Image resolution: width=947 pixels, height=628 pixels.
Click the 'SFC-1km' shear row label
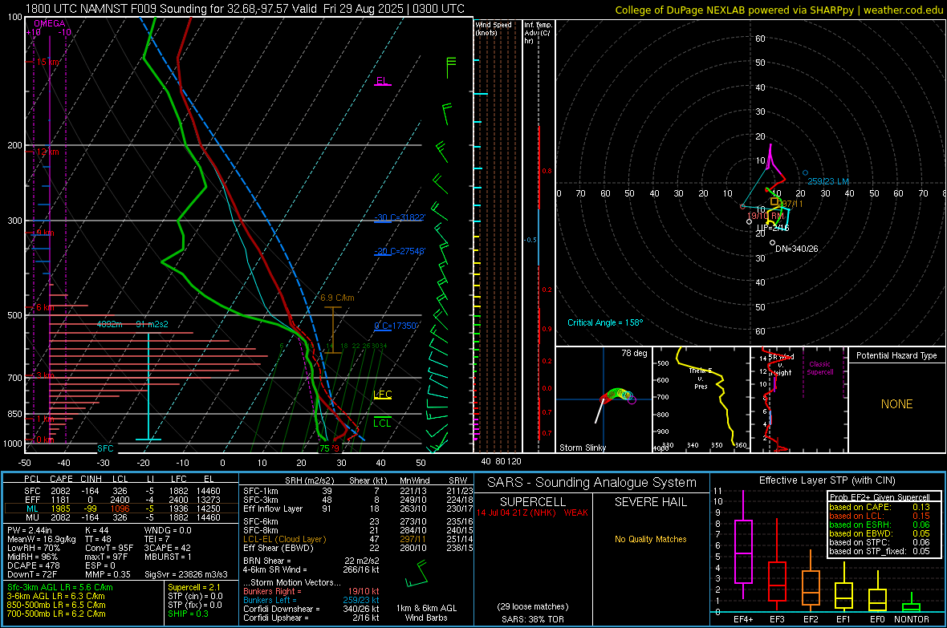tap(261, 491)
